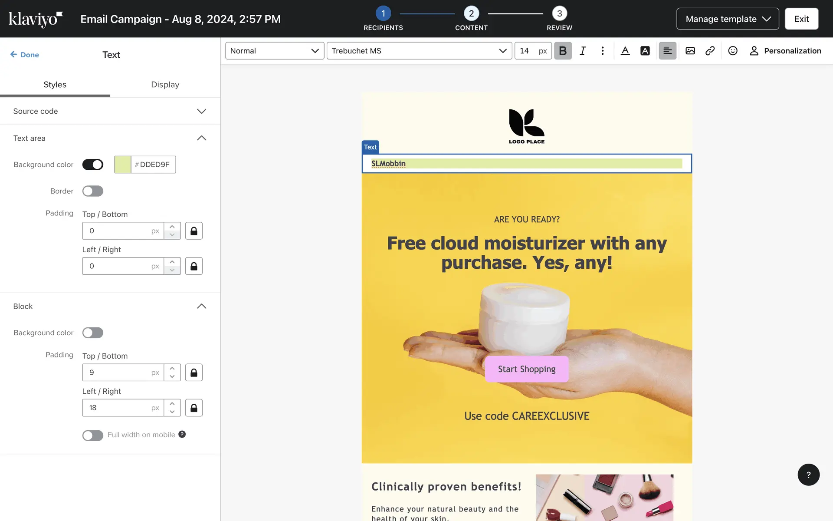The height and width of the screenshot is (521, 833).
Task: Enable Full width on mobile
Action: 93,435
